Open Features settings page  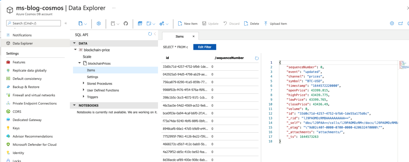point(19,62)
